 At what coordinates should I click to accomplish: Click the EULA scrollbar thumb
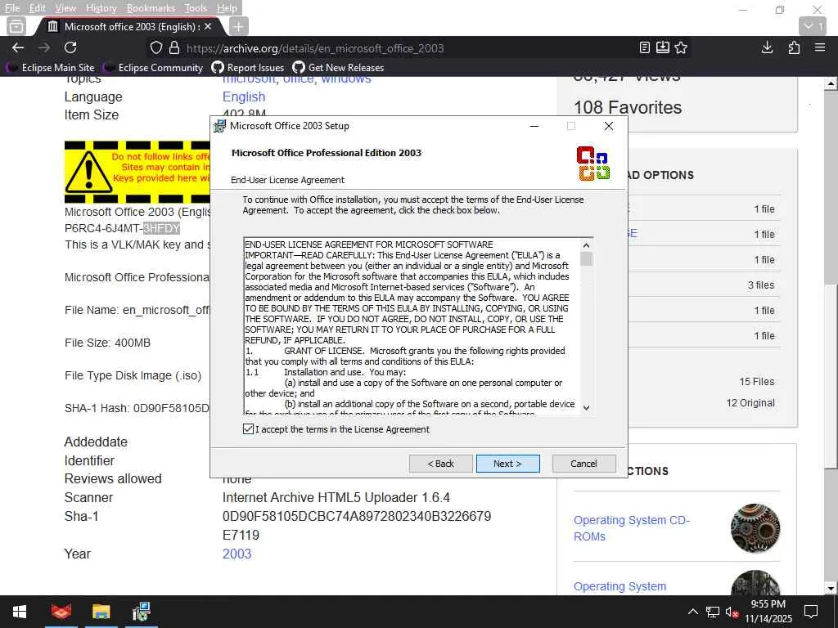pos(586,258)
